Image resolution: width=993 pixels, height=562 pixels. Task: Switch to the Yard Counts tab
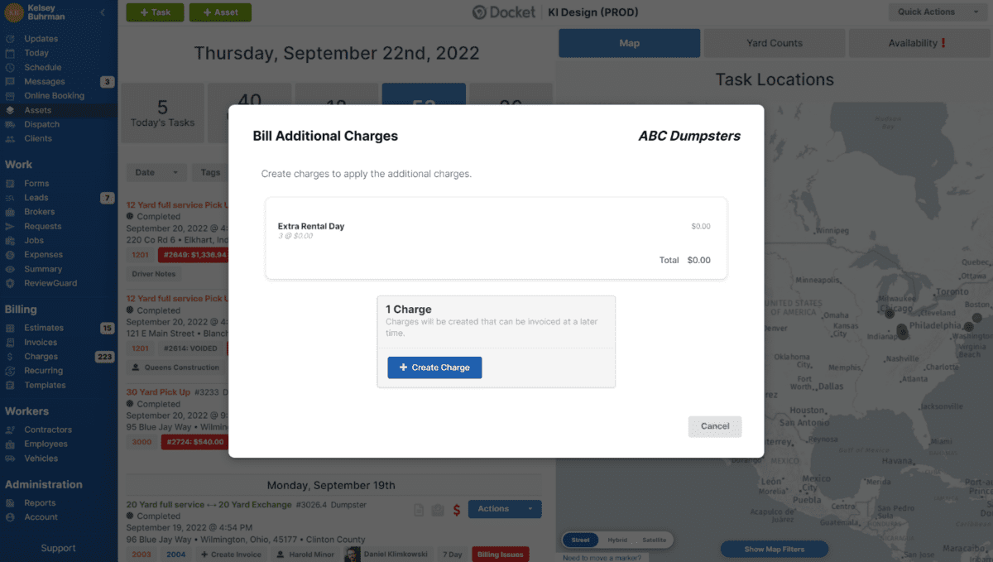click(775, 43)
